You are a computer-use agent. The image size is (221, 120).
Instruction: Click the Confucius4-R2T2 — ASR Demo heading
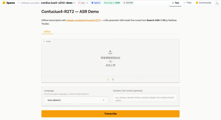(x=70, y=11)
